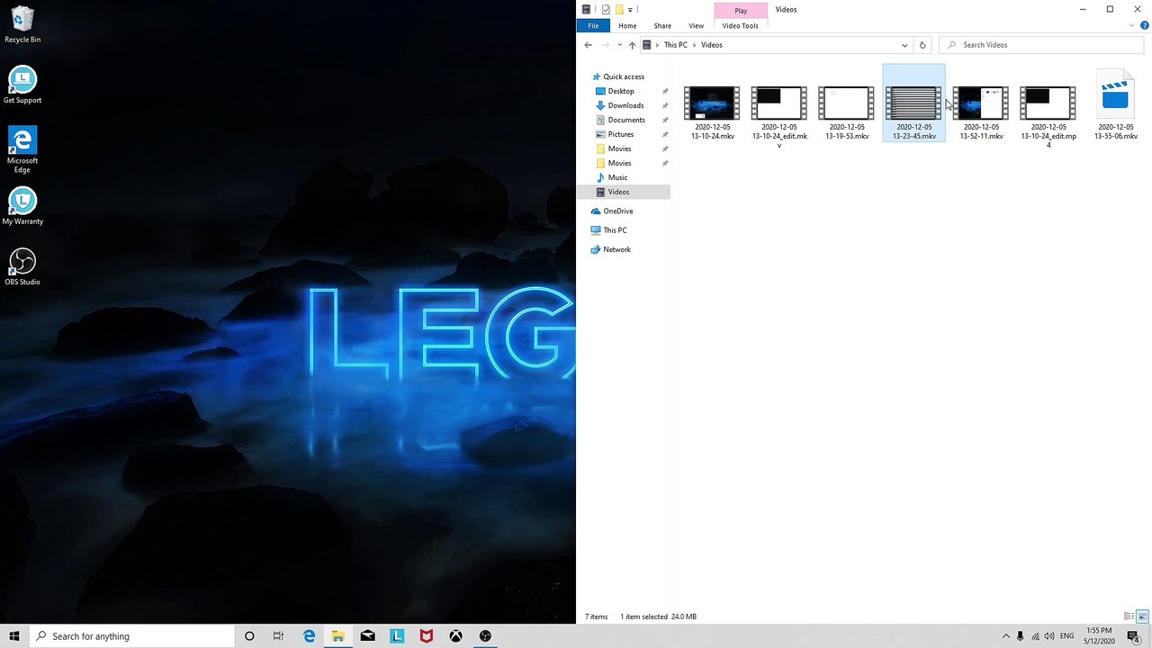
Task: Select video 2020-12-05 13-10-24_edit.mp4
Action: coord(1048,116)
